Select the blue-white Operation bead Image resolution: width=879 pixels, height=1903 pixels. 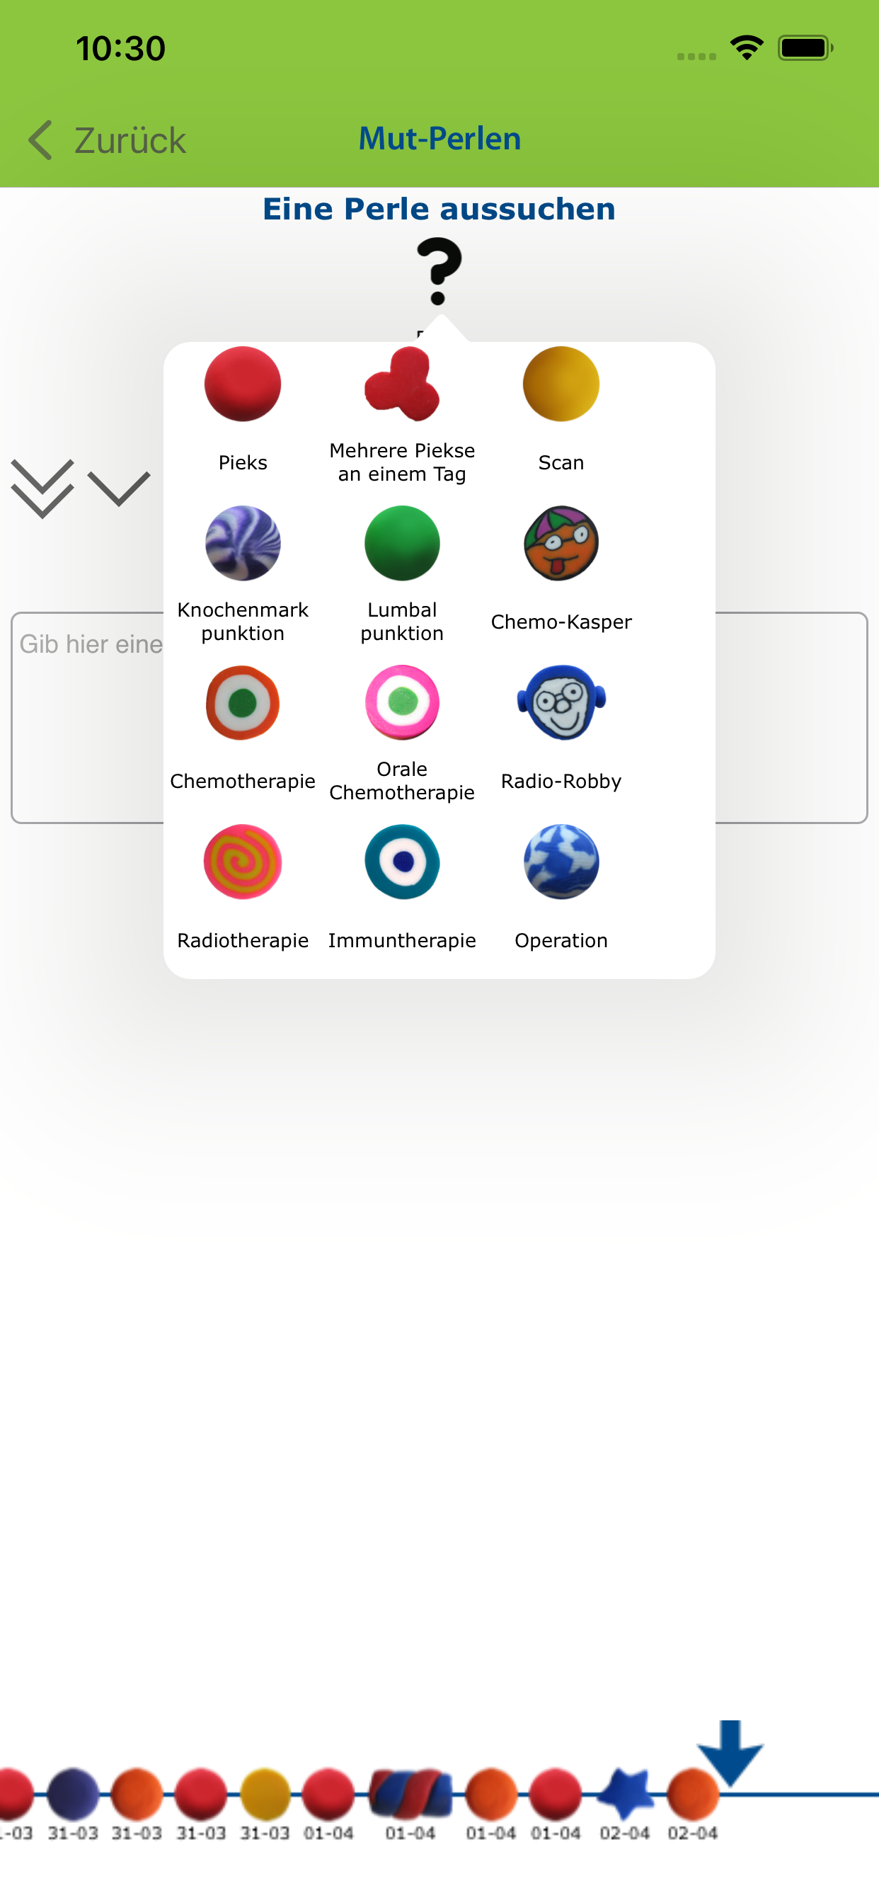point(561,862)
